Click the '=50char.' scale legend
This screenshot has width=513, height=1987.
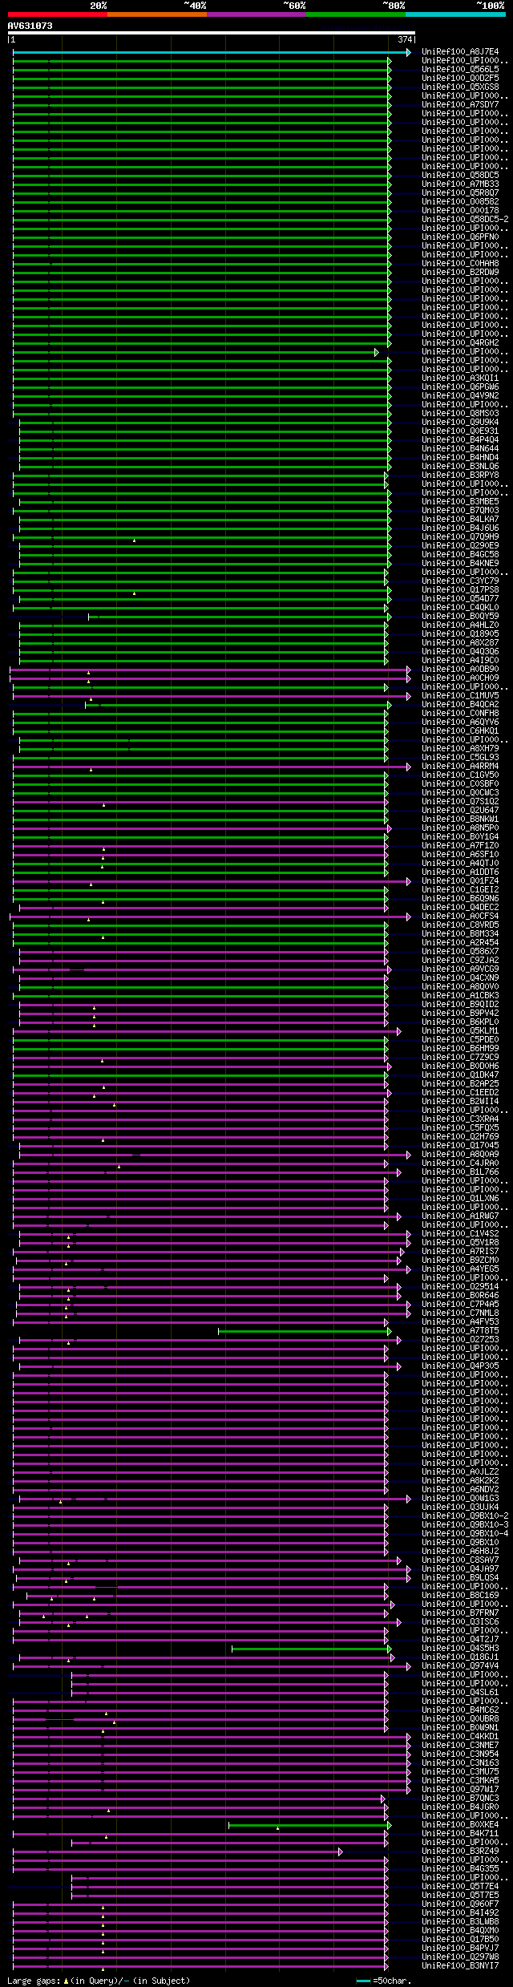click(x=392, y=1981)
